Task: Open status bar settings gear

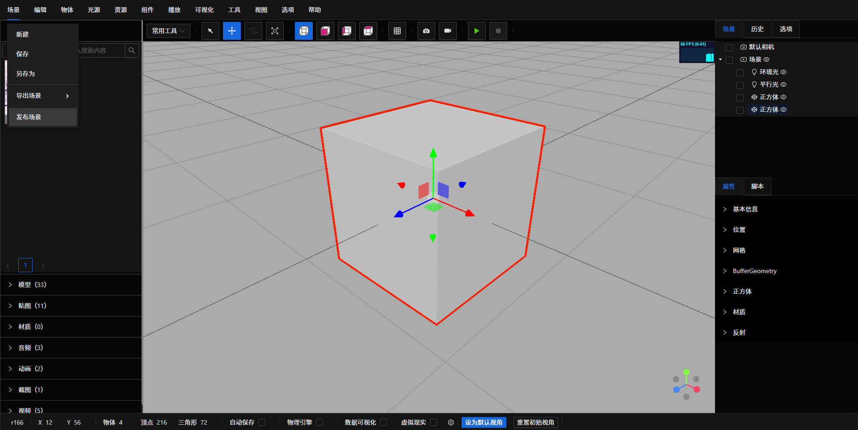Action: [451, 422]
